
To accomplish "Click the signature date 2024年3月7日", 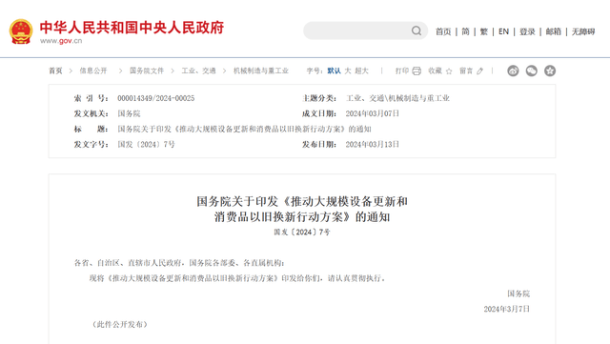I will point(507,309).
